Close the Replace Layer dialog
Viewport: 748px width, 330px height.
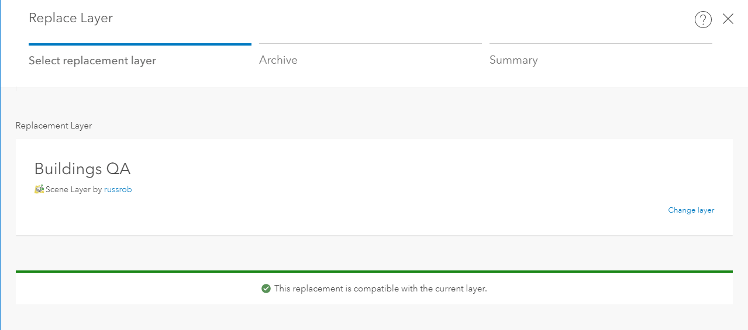click(x=728, y=19)
